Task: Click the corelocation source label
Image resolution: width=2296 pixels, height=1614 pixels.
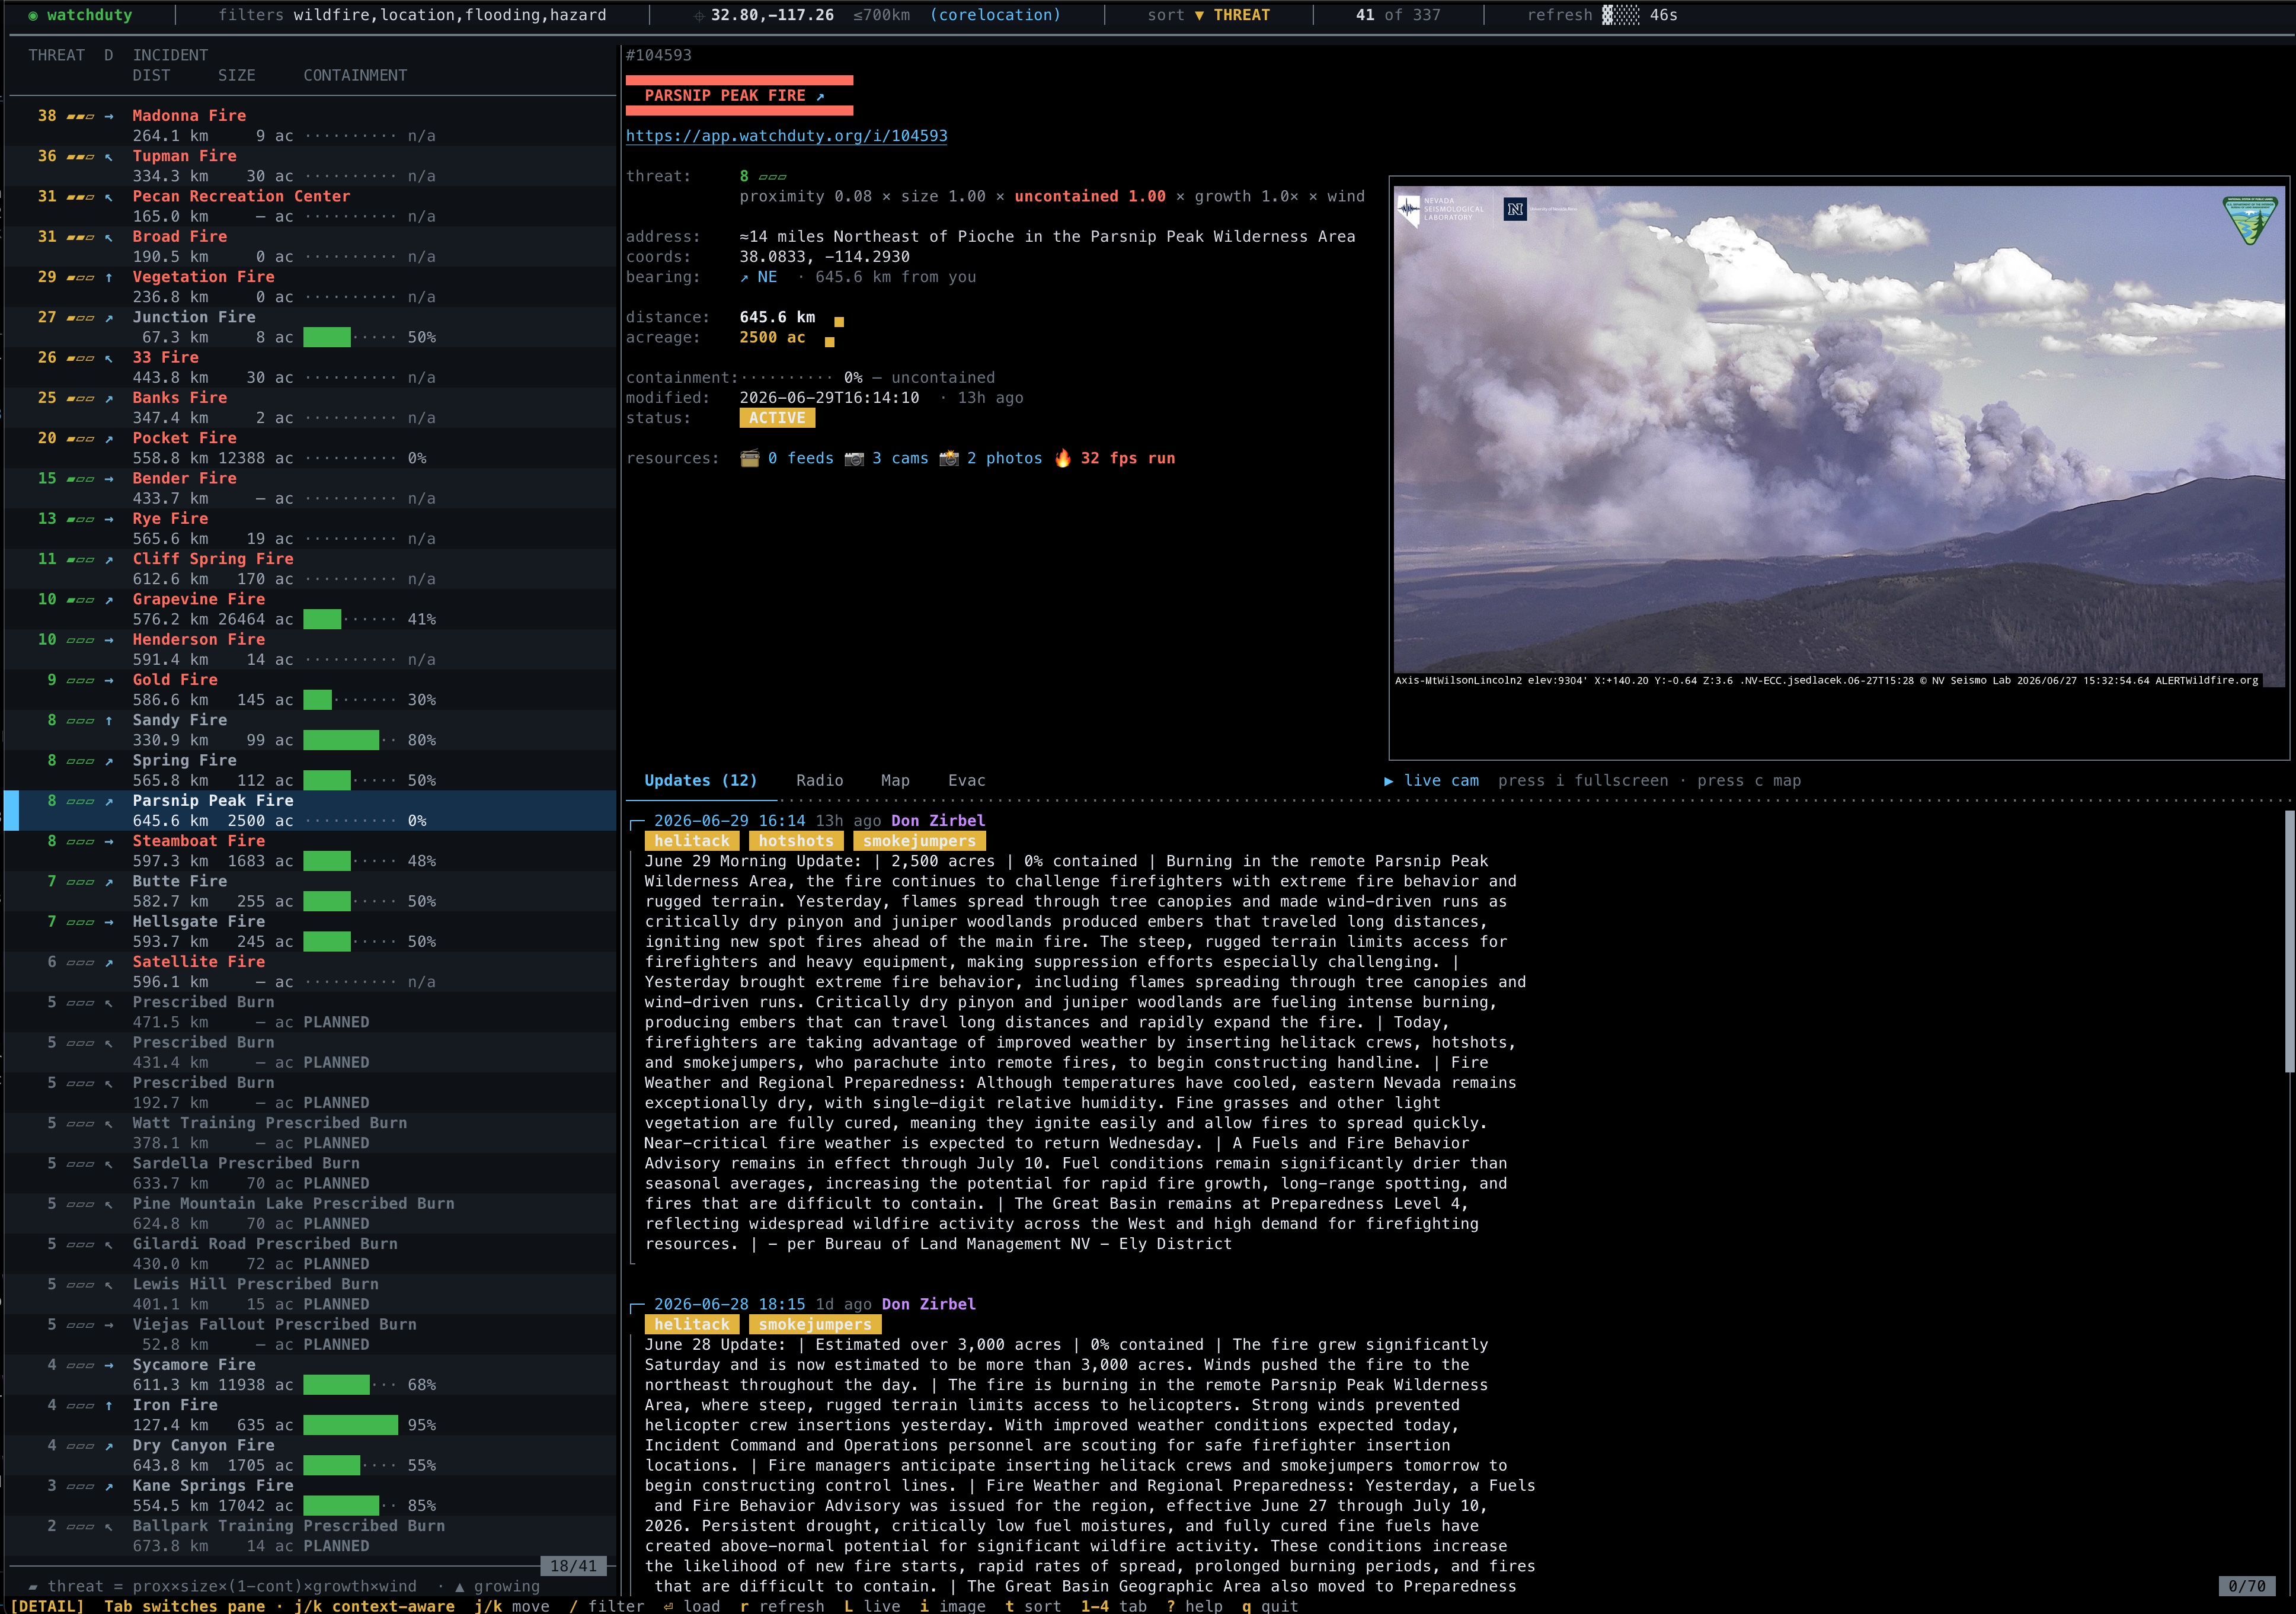Action: tap(994, 15)
